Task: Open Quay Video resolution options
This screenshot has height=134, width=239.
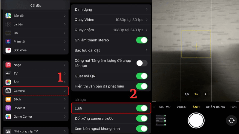Action: 111,20
